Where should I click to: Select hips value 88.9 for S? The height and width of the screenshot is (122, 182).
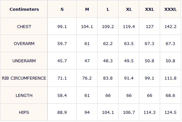(x=62, y=113)
